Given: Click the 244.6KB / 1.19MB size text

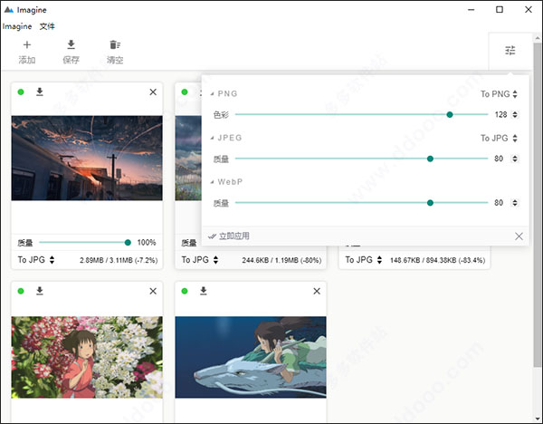Looking at the screenshot, I should (281, 260).
